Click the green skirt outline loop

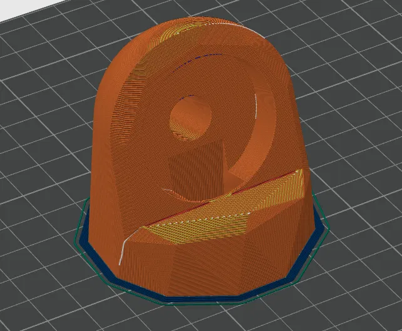pos(202,304)
